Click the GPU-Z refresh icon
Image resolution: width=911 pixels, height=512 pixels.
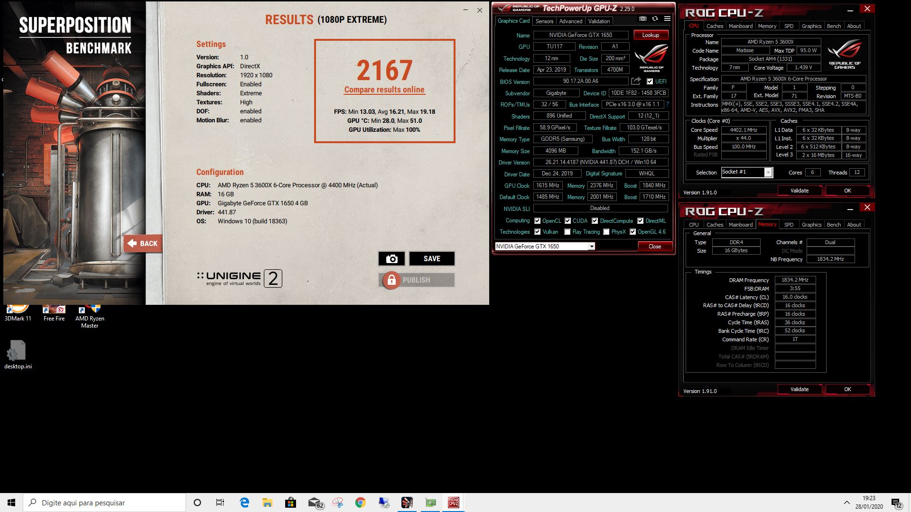(655, 18)
